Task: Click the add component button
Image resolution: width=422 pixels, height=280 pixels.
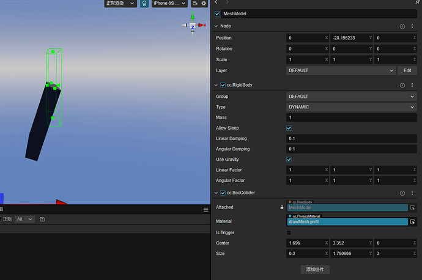Action: tap(315, 270)
